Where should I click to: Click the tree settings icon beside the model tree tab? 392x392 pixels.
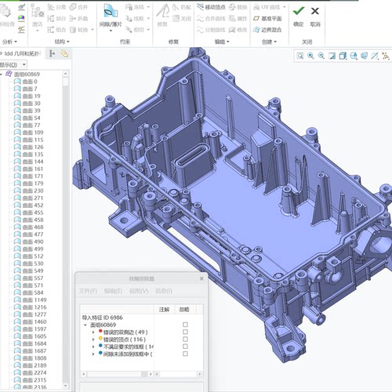[x=53, y=54]
